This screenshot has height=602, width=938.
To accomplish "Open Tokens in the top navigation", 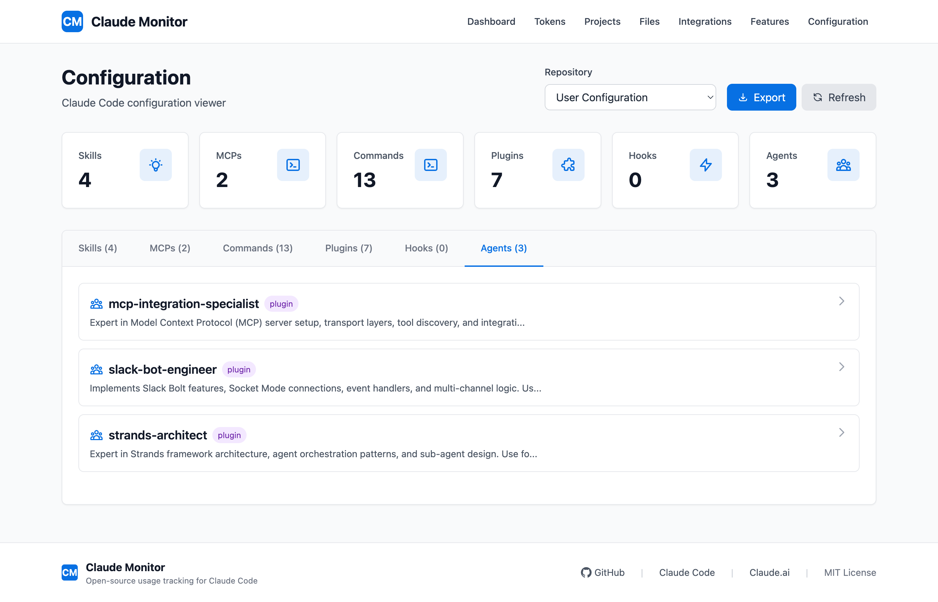I will tap(549, 21).
